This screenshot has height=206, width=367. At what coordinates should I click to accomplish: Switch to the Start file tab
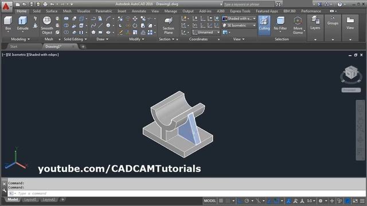[14, 46]
